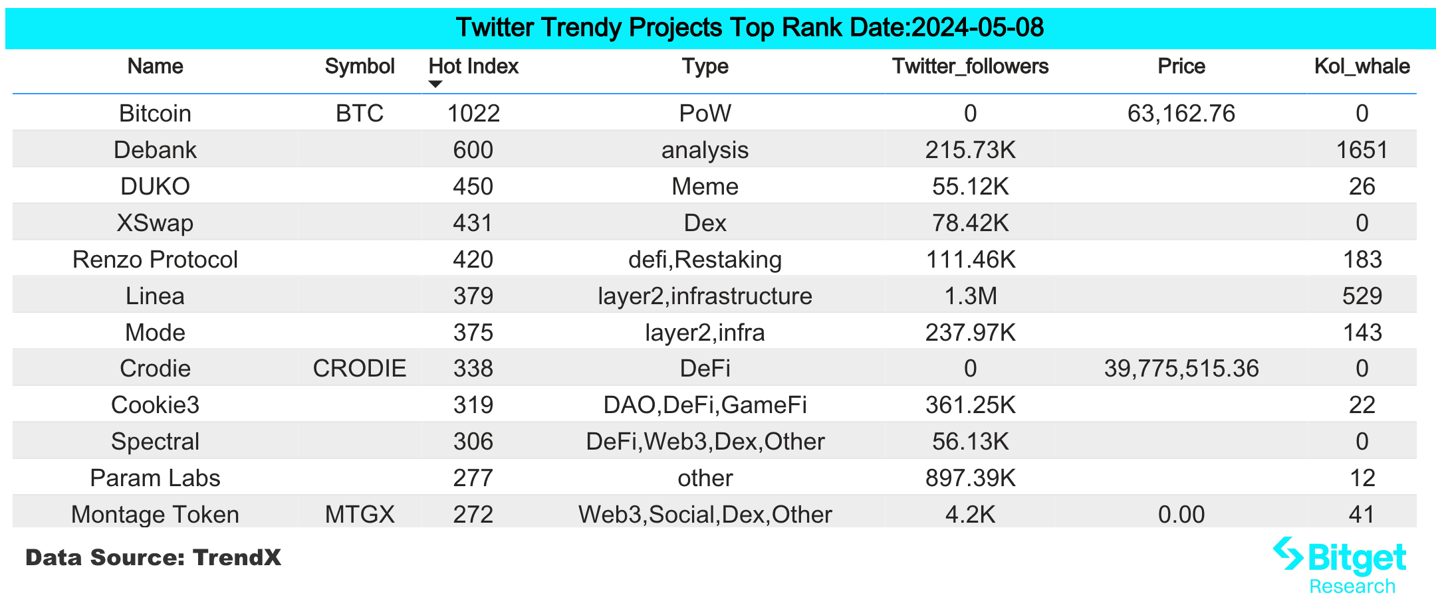Click the Price column header

[1181, 66]
